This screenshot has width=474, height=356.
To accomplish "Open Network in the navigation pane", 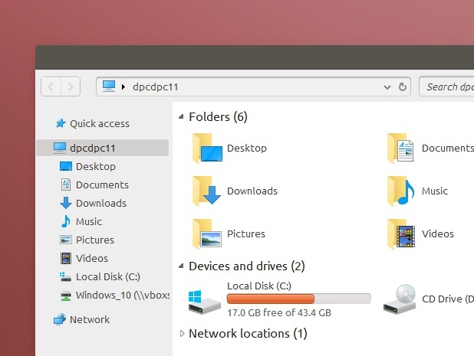I will [90, 319].
